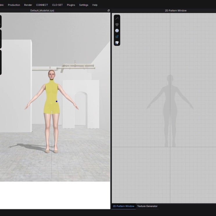This screenshot has height=216, width=216.
Task: Click the dark blue garment icon
Action: coord(117,37)
